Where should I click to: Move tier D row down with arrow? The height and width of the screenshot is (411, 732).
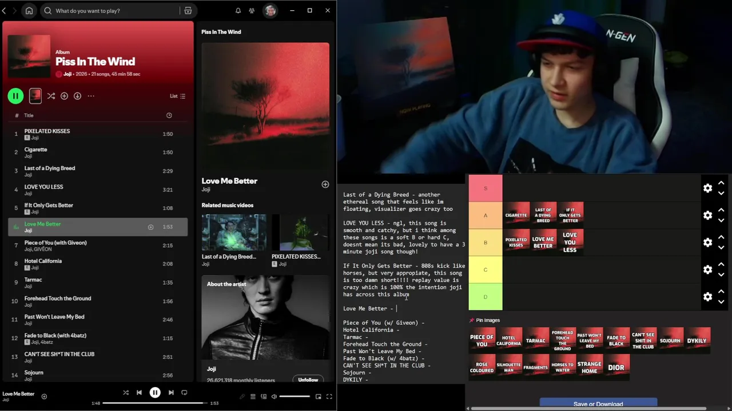click(721, 302)
